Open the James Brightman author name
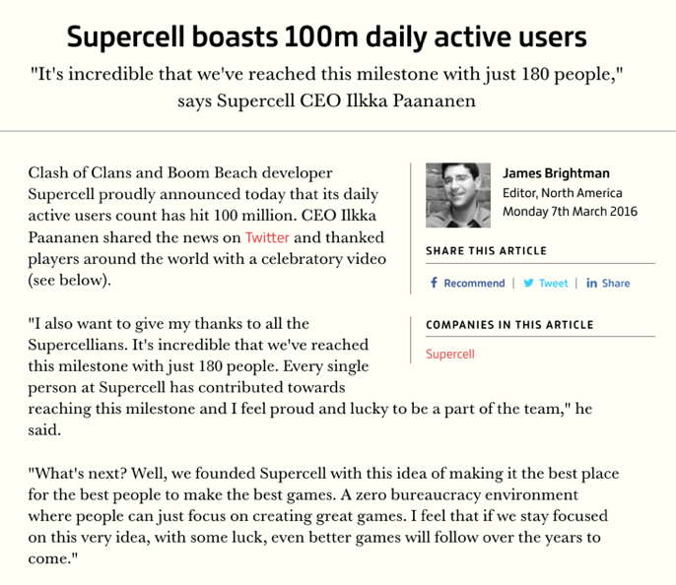 [x=555, y=174]
